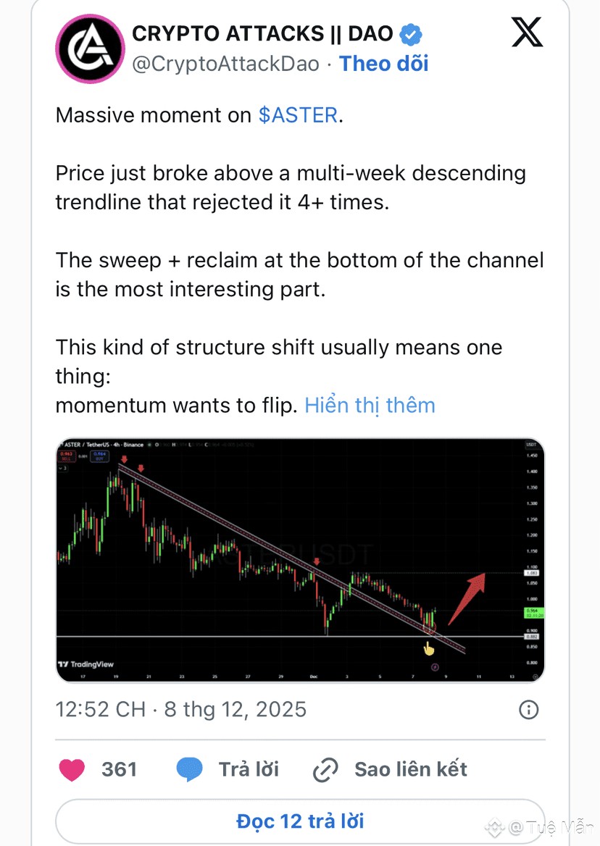600x846 pixels.
Task: Click the CRYPTO ATTACKS || DAO display name
Action: pos(262,33)
